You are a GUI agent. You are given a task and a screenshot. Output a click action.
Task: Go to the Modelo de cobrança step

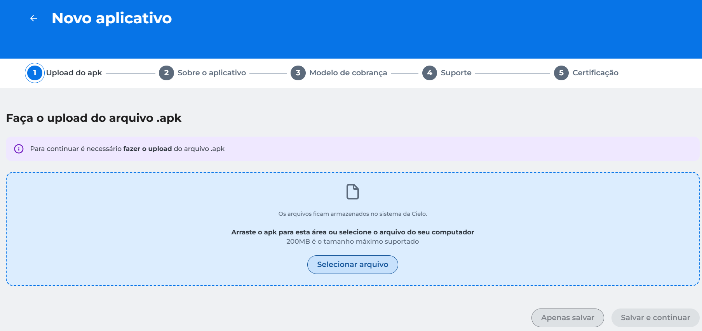pyautogui.click(x=348, y=73)
